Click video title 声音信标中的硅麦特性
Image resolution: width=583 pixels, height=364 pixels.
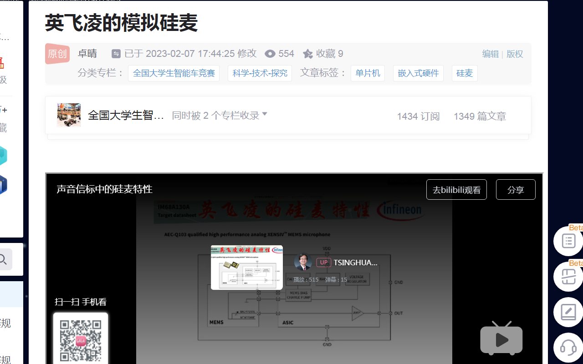pos(104,189)
